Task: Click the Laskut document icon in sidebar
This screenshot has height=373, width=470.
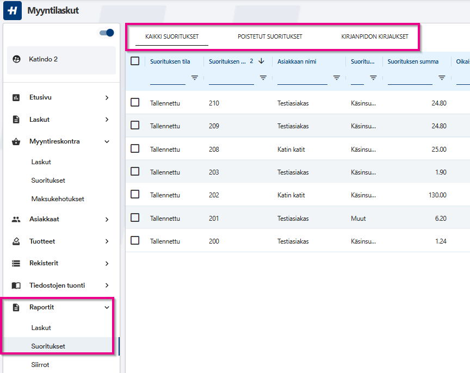Action: point(16,120)
